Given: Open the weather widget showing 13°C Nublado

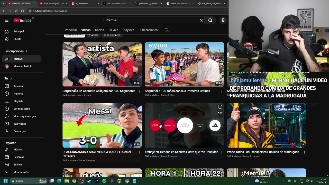Looking at the screenshot, I should pyautogui.click(x=262, y=181).
